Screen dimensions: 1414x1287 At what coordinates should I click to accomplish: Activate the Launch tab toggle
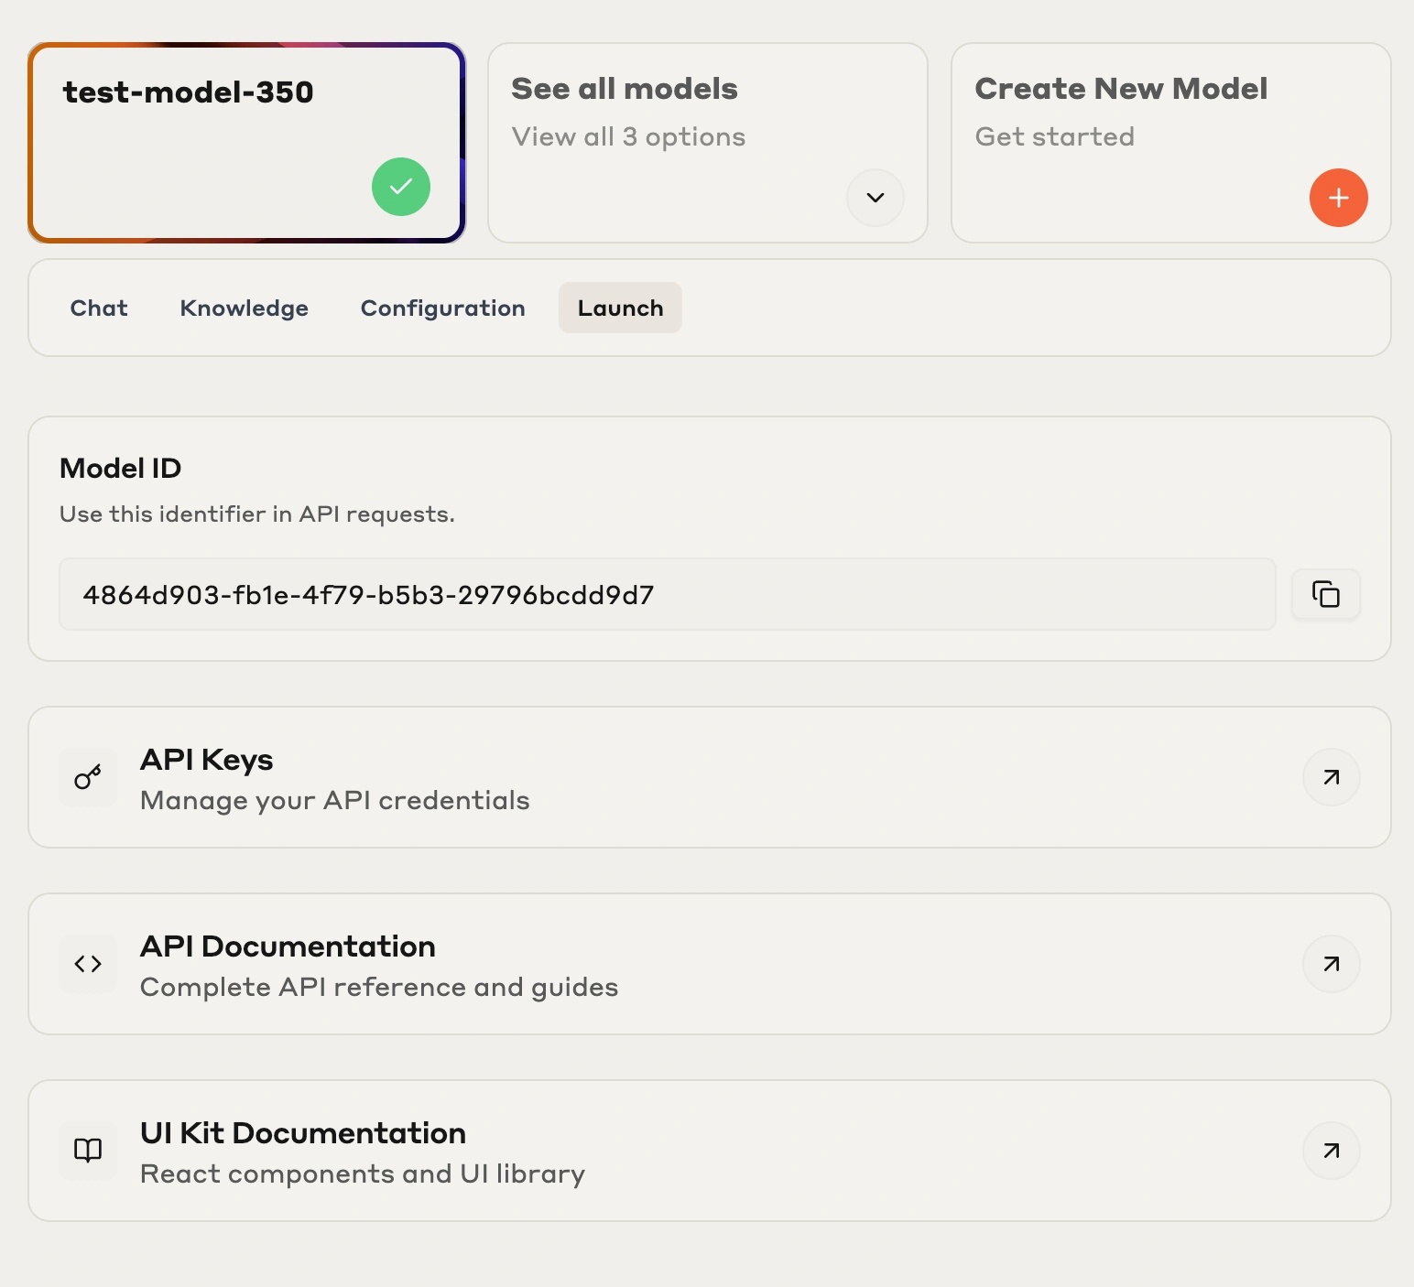point(620,308)
